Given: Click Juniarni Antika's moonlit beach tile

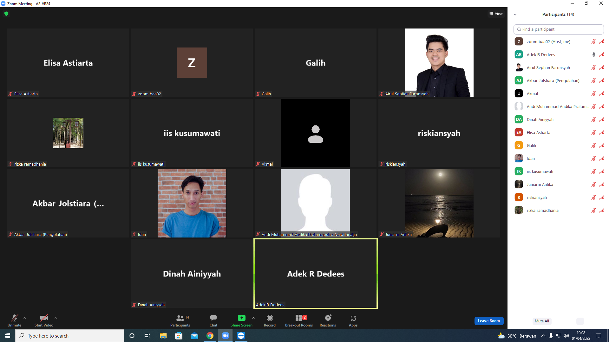Looking at the screenshot, I should (x=439, y=203).
